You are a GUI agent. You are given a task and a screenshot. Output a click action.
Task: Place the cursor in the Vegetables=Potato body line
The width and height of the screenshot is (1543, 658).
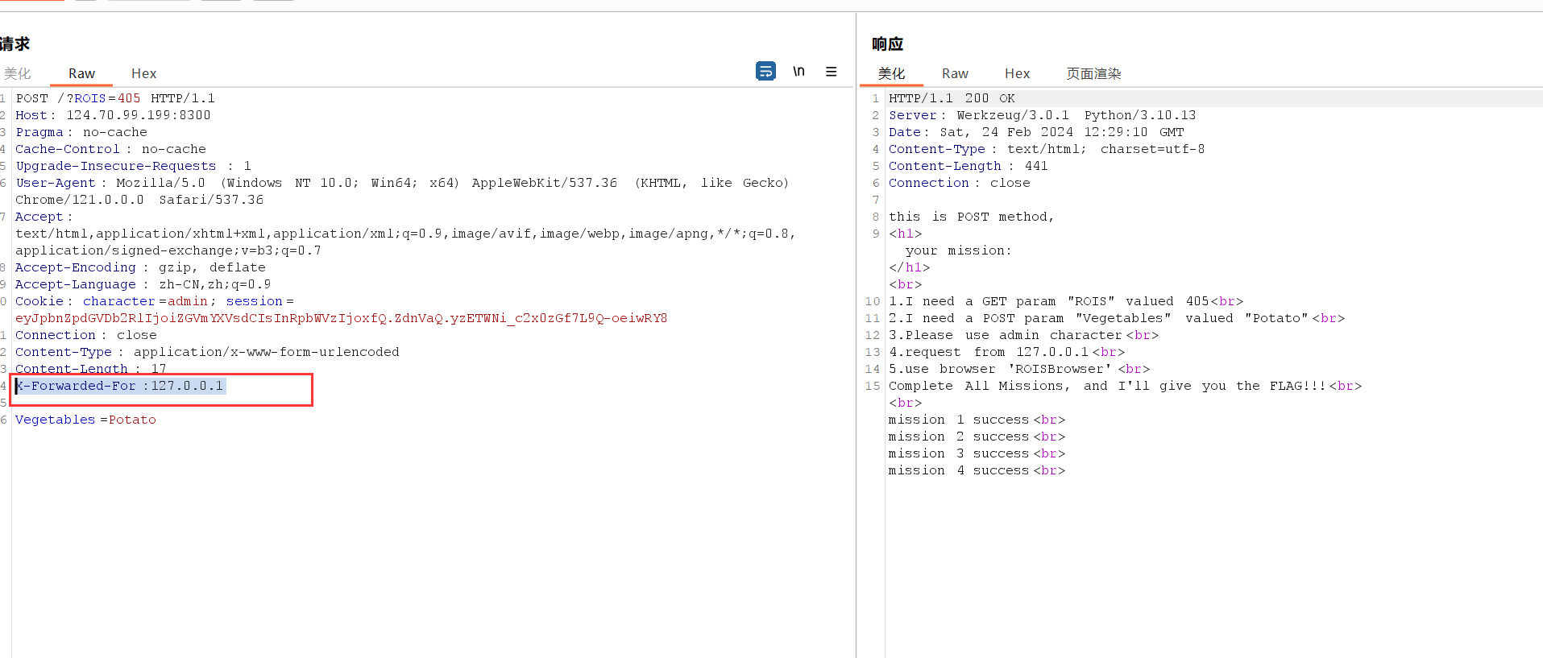pos(85,420)
